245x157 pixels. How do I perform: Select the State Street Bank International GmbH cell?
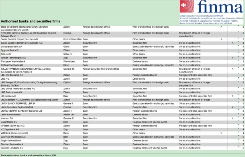click(x=24, y=28)
